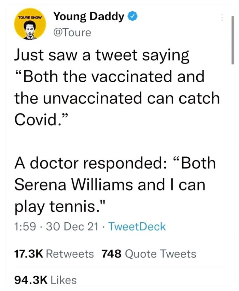Click the Young Daddy display name

pyautogui.click(x=88, y=15)
